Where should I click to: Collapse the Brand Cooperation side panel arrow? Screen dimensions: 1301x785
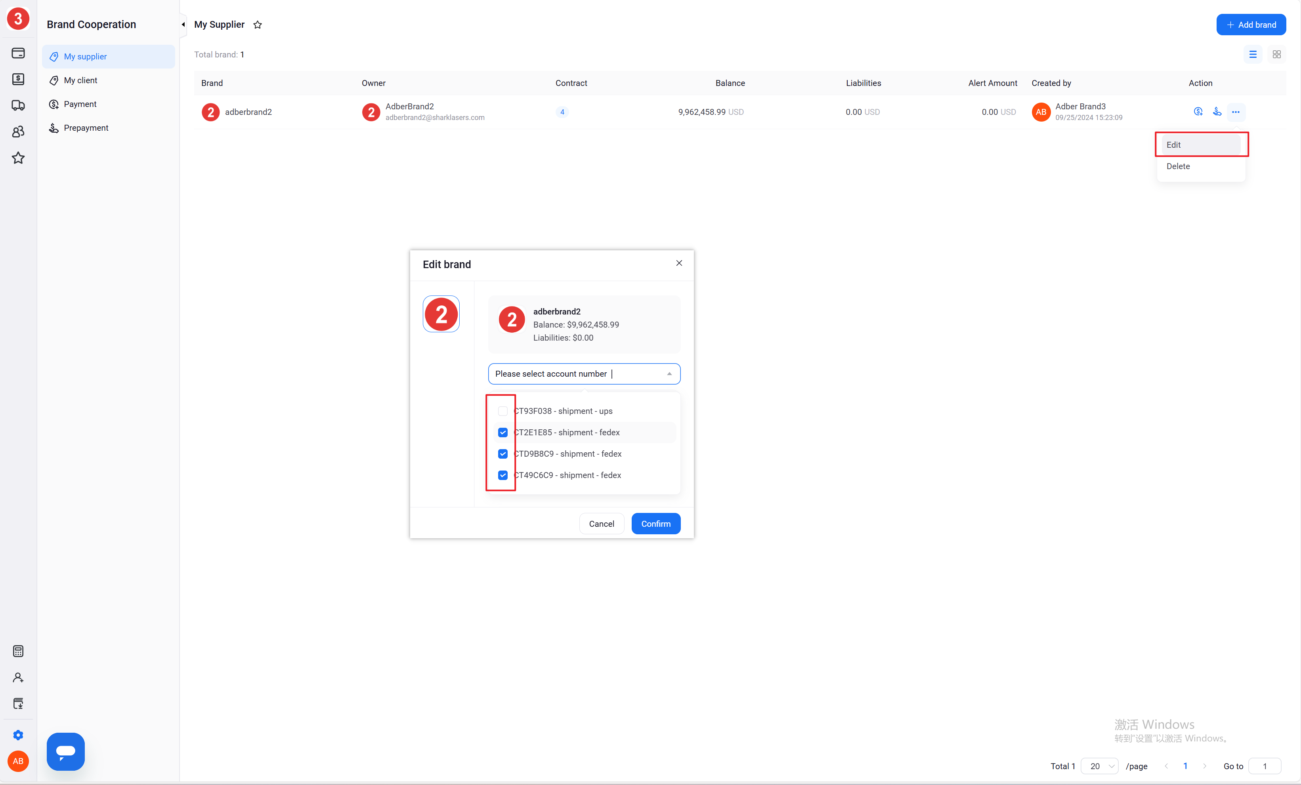pyautogui.click(x=183, y=25)
